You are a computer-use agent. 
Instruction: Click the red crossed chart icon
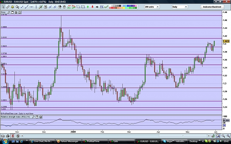[13, 136]
